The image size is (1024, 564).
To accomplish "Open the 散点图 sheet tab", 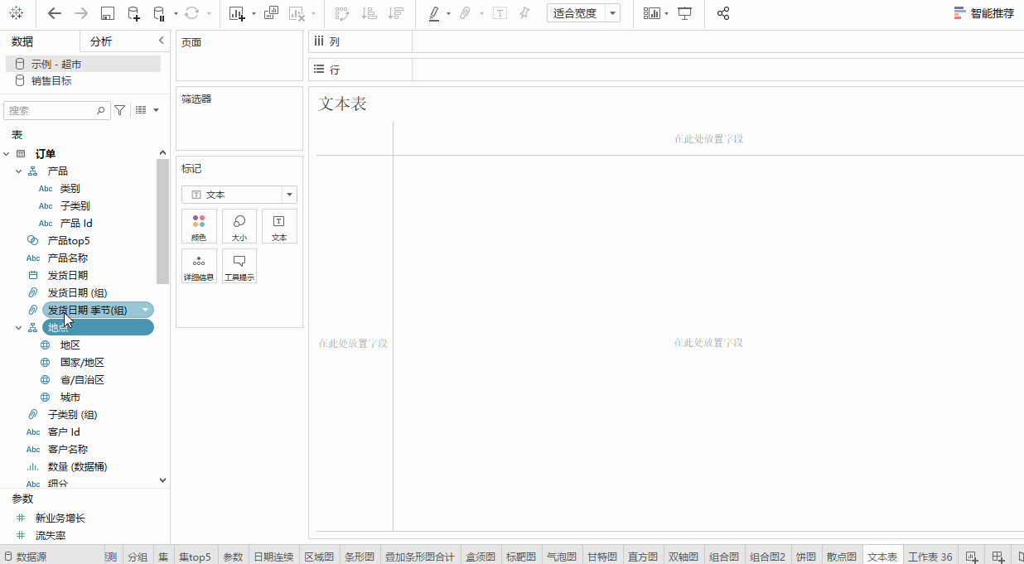I will (x=842, y=557).
